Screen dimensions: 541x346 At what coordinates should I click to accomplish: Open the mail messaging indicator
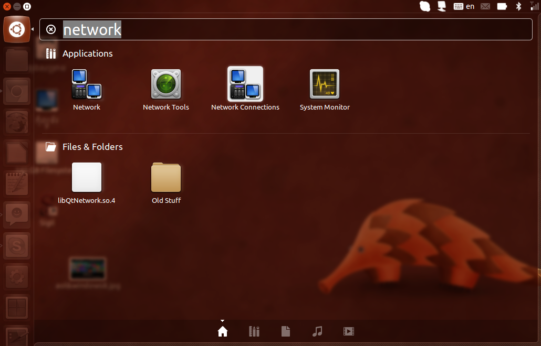tap(485, 6)
